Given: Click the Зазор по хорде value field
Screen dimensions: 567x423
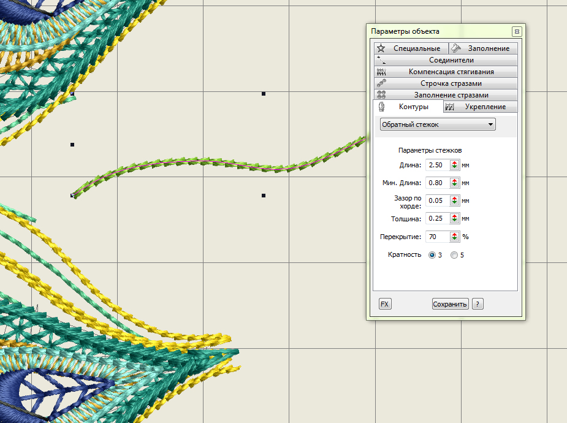Looking at the screenshot, I should point(437,200).
